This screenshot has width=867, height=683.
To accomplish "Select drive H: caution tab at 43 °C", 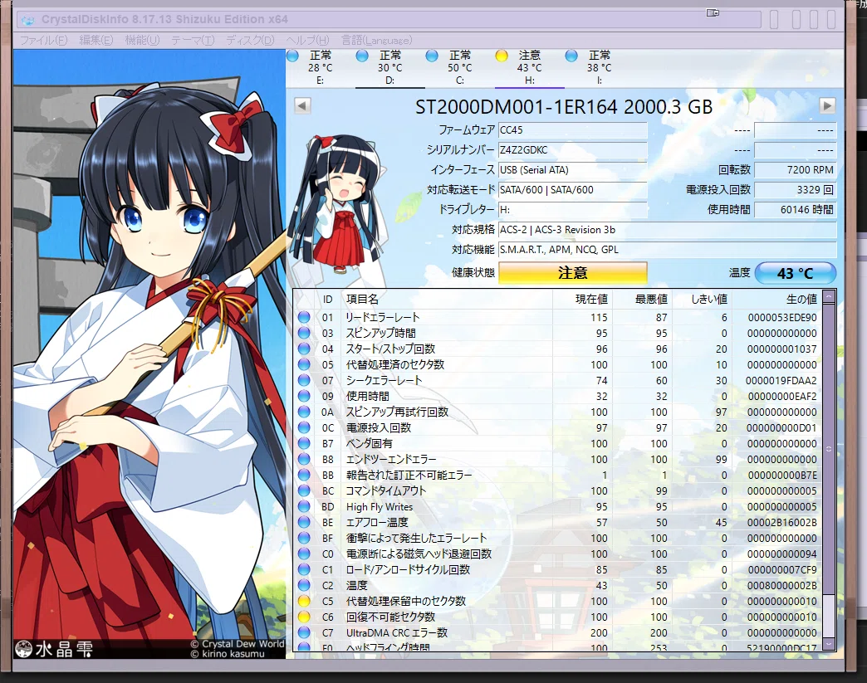I will click(x=529, y=68).
